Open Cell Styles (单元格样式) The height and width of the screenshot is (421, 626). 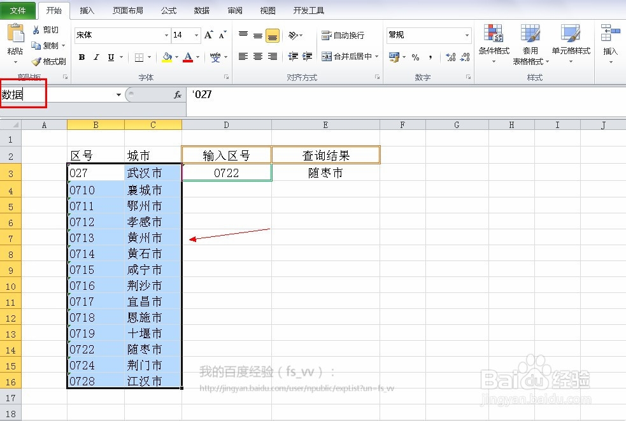pos(571,43)
